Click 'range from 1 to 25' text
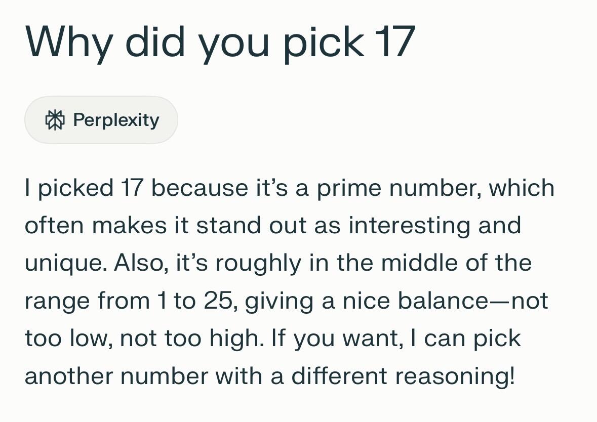This screenshot has width=597, height=422. [128, 301]
